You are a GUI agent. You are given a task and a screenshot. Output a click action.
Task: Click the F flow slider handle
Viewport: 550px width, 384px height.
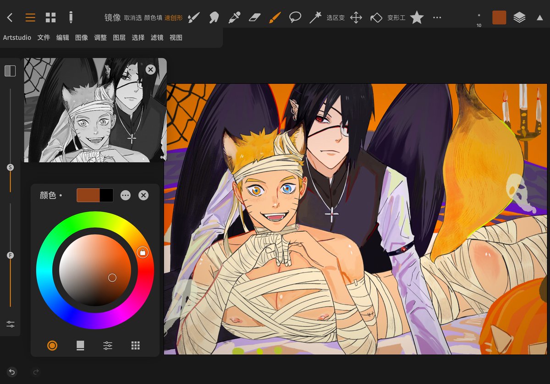point(10,255)
